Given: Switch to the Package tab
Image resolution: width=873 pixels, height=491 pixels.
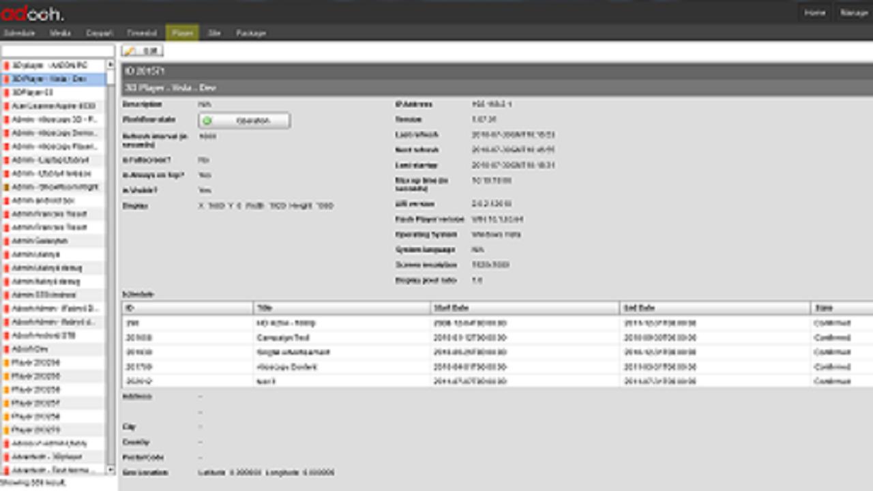Looking at the screenshot, I should point(251,33).
